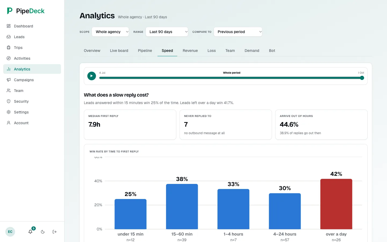Switch to the Loss tab
The height and width of the screenshot is (242, 387).
coord(212,51)
